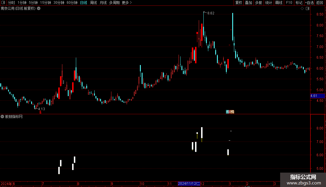Click month 7 on the time axis
The height and width of the screenshot is (187, 326).
43,184
